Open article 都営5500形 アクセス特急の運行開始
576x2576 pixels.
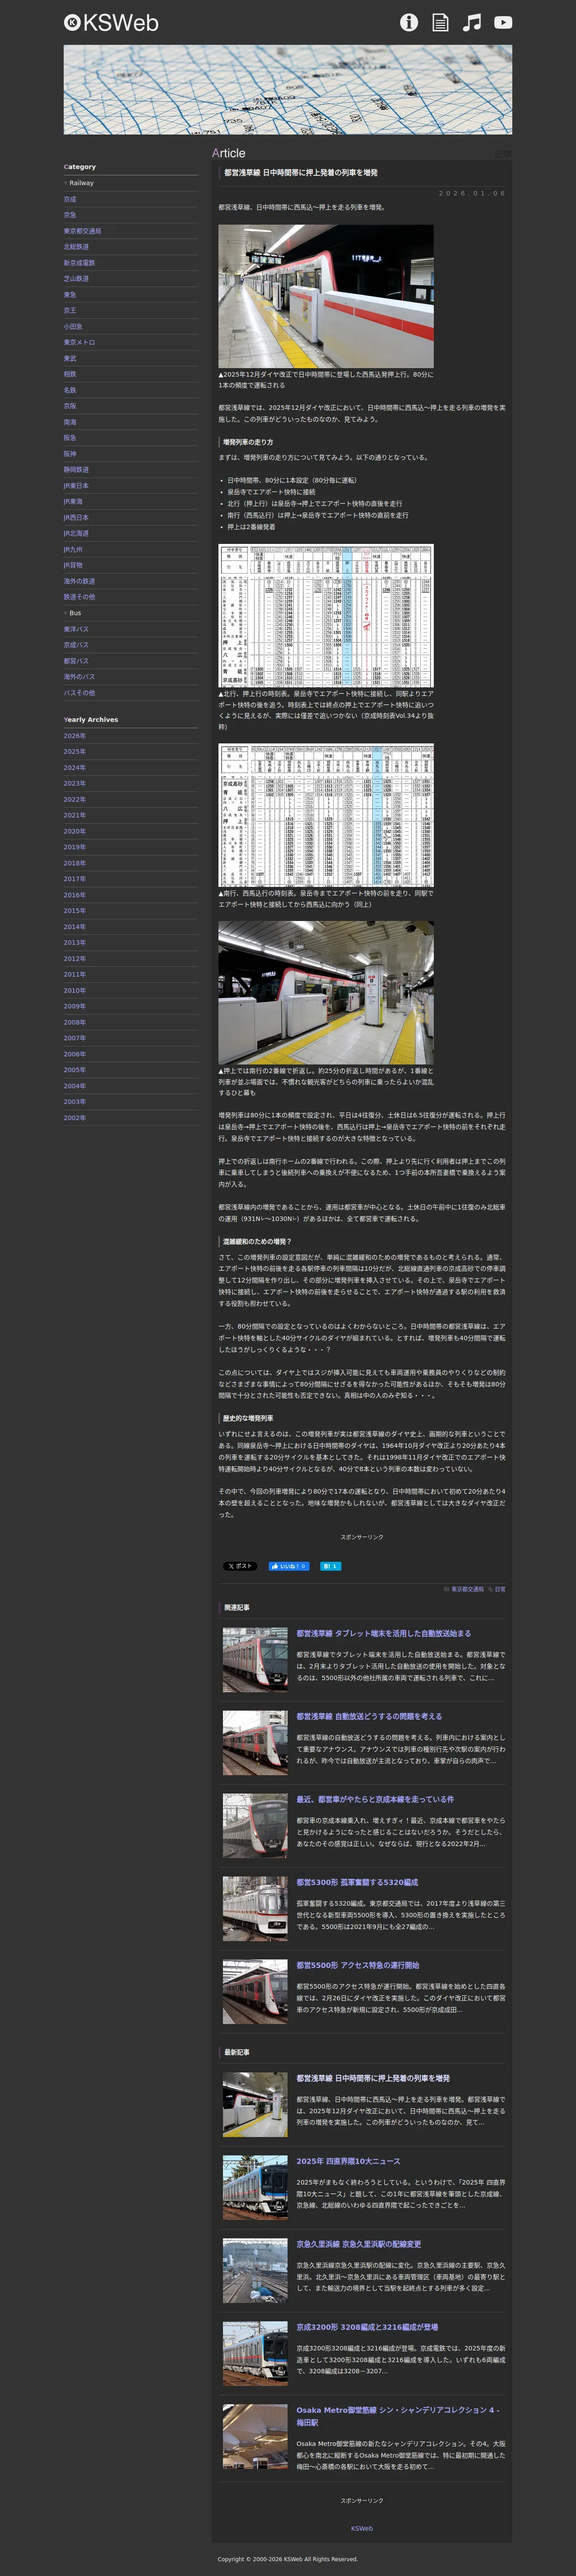358,1966
